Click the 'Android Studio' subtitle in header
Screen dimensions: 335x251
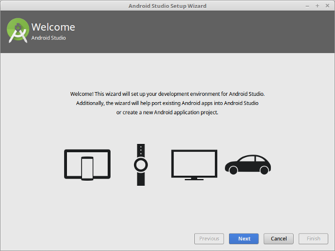pyautogui.click(x=49, y=38)
